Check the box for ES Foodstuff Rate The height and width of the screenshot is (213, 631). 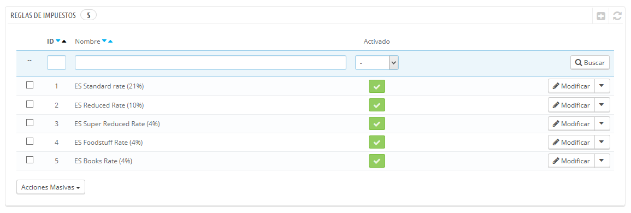(30, 141)
